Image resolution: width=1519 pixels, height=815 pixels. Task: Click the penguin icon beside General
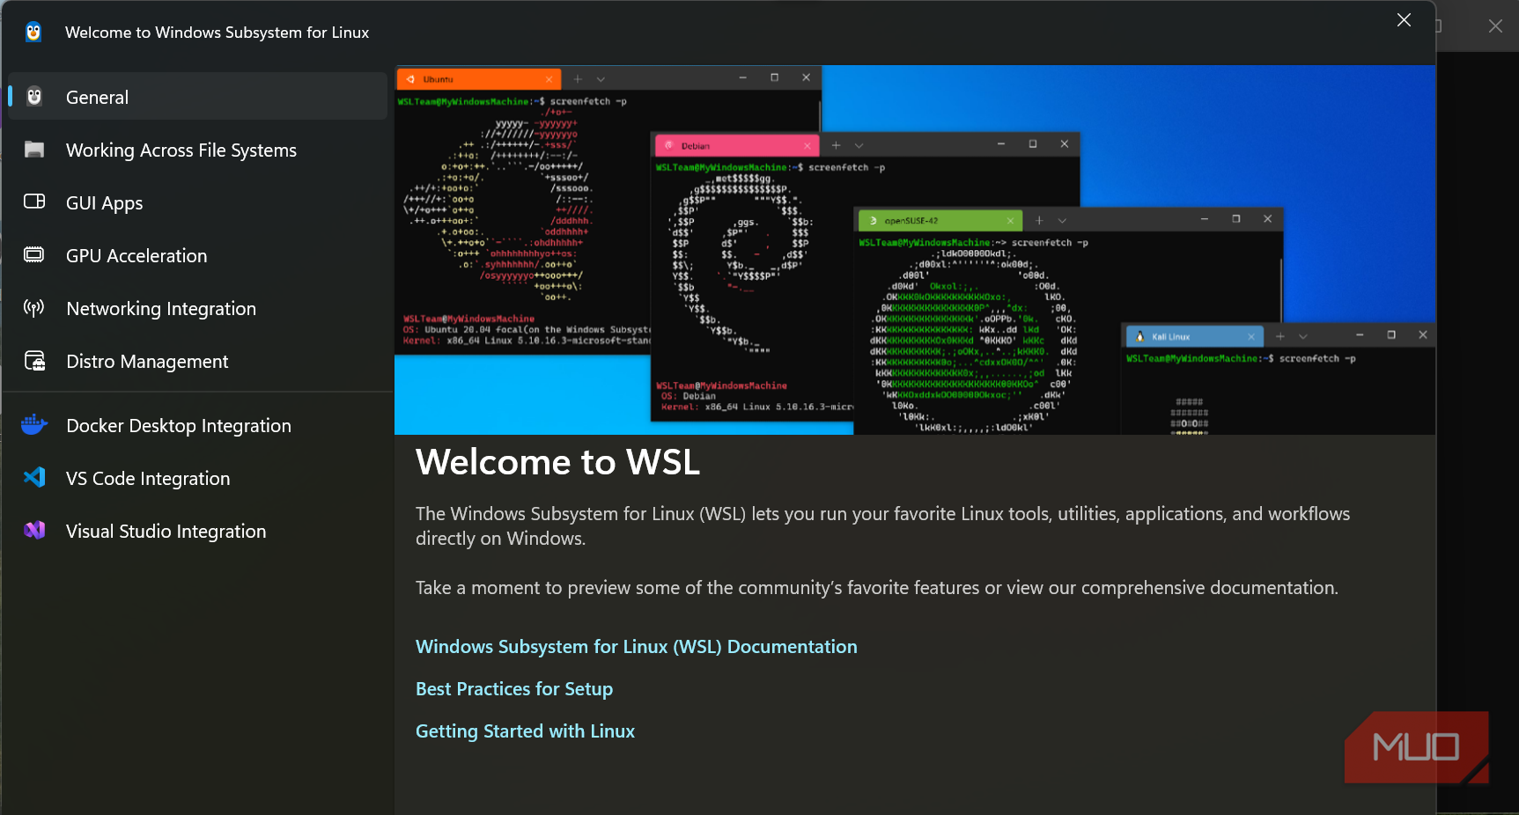(x=34, y=97)
